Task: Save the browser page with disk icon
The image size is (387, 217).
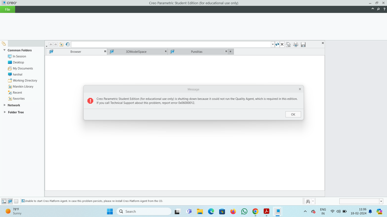Action: 303,44
